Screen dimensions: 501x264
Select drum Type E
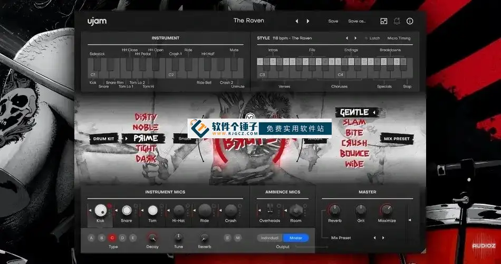(133, 238)
